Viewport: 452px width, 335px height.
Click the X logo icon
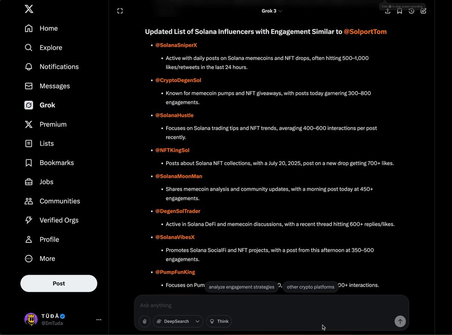(x=29, y=9)
